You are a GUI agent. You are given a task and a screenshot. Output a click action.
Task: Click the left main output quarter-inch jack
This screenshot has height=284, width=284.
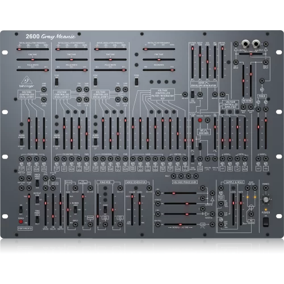click(245, 44)
